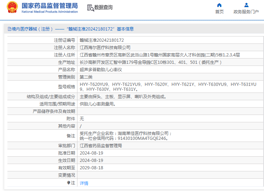The image size is (264, 191).
Task: Select registrant name 江西海尔医疗科技有限公司
Action: 105,48
